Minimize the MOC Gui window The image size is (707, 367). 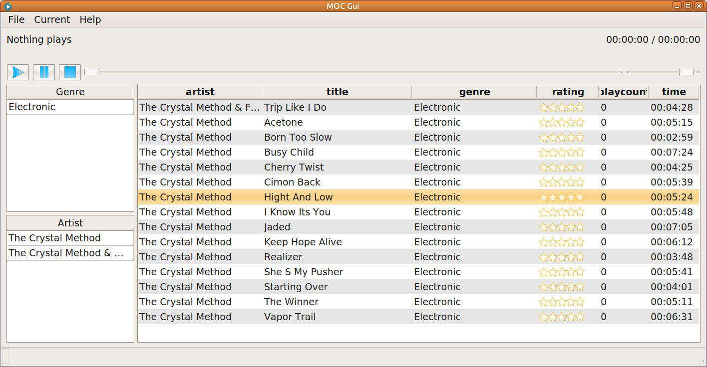[677, 6]
